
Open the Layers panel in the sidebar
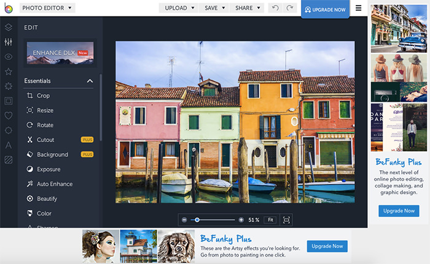[x=8, y=27]
